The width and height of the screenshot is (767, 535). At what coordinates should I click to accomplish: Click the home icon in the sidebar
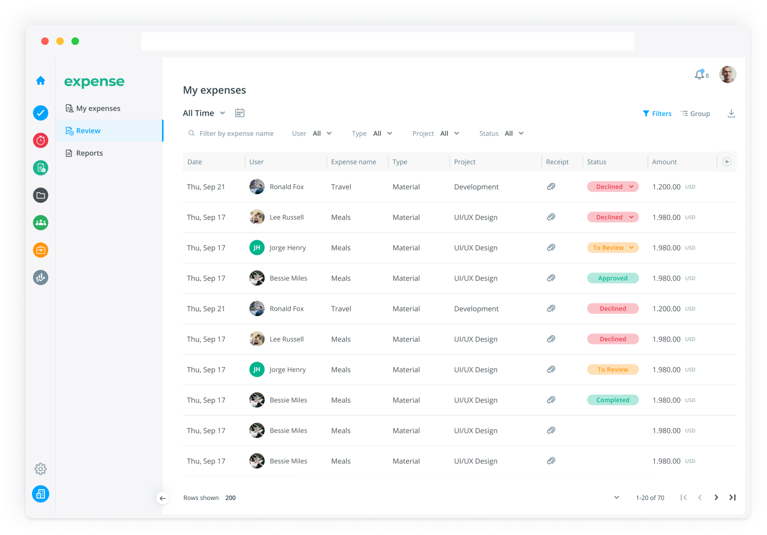(x=41, y=81)
